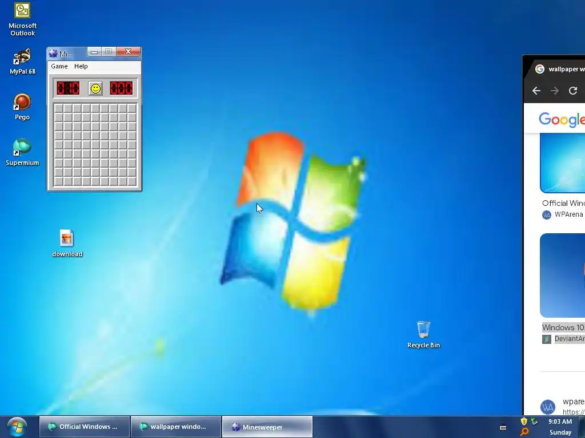Open the Windows 10 result title link

563,327
